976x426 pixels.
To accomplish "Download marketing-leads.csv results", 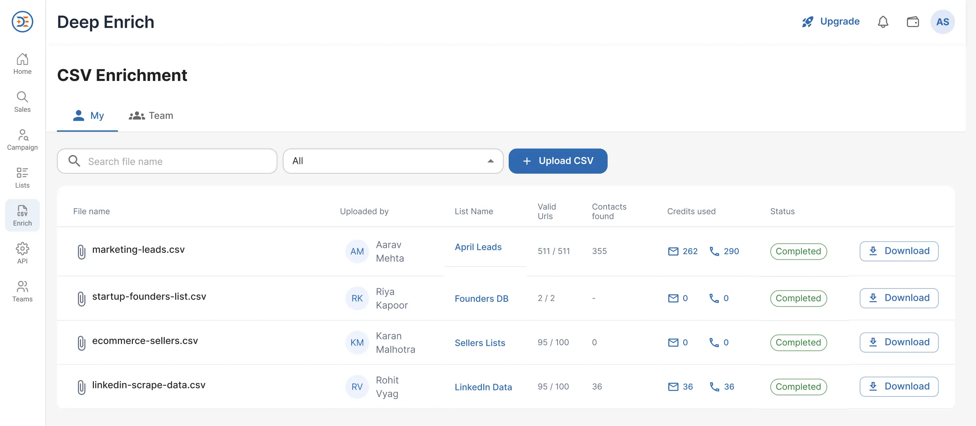I will point(899,251).
